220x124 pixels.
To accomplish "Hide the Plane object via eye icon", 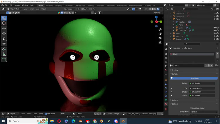I will pos(214,19).
